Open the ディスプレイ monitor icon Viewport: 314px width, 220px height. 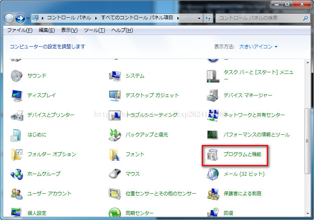16,95
